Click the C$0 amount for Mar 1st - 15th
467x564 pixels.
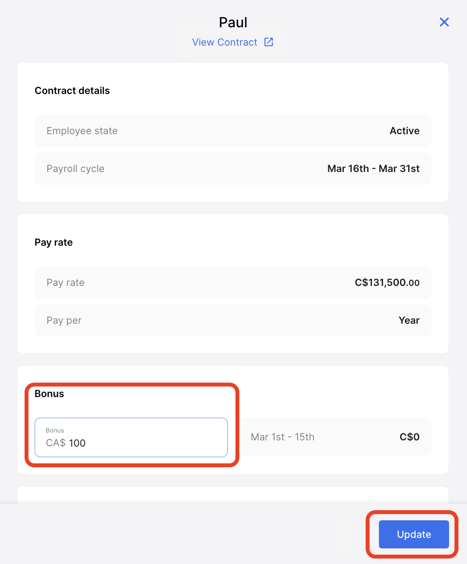pos(409,437)
